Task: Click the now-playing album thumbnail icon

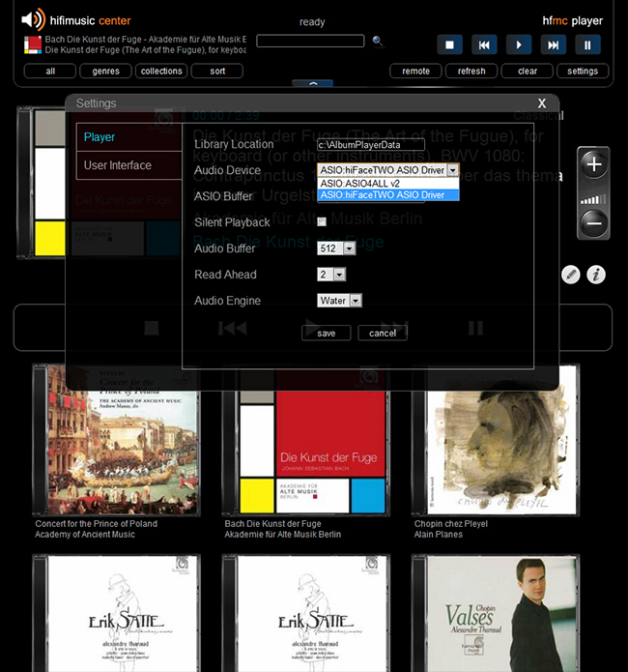Action: 33,44
